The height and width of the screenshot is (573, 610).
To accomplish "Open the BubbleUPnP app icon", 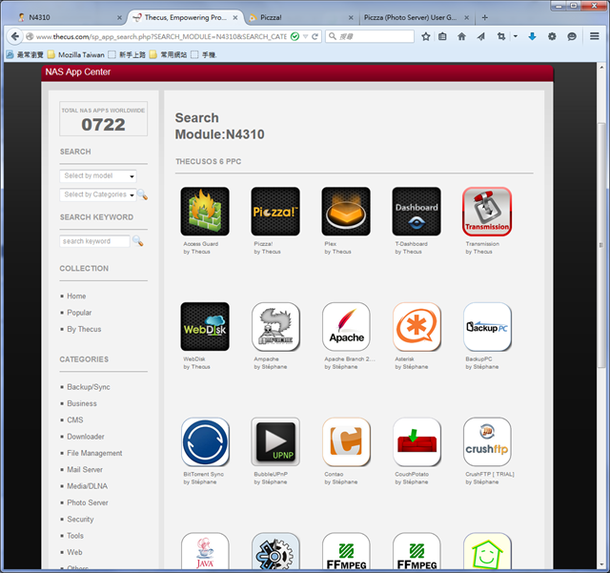I will click(275, 441).
